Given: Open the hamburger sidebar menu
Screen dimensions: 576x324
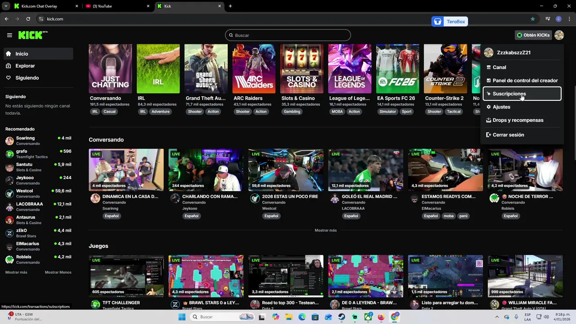Looking at the screenshot, I should click(x=9, y=35).
